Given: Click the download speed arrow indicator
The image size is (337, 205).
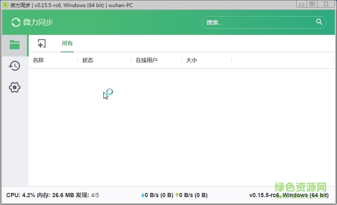Looking at the screenshot, I should point(143,195).
